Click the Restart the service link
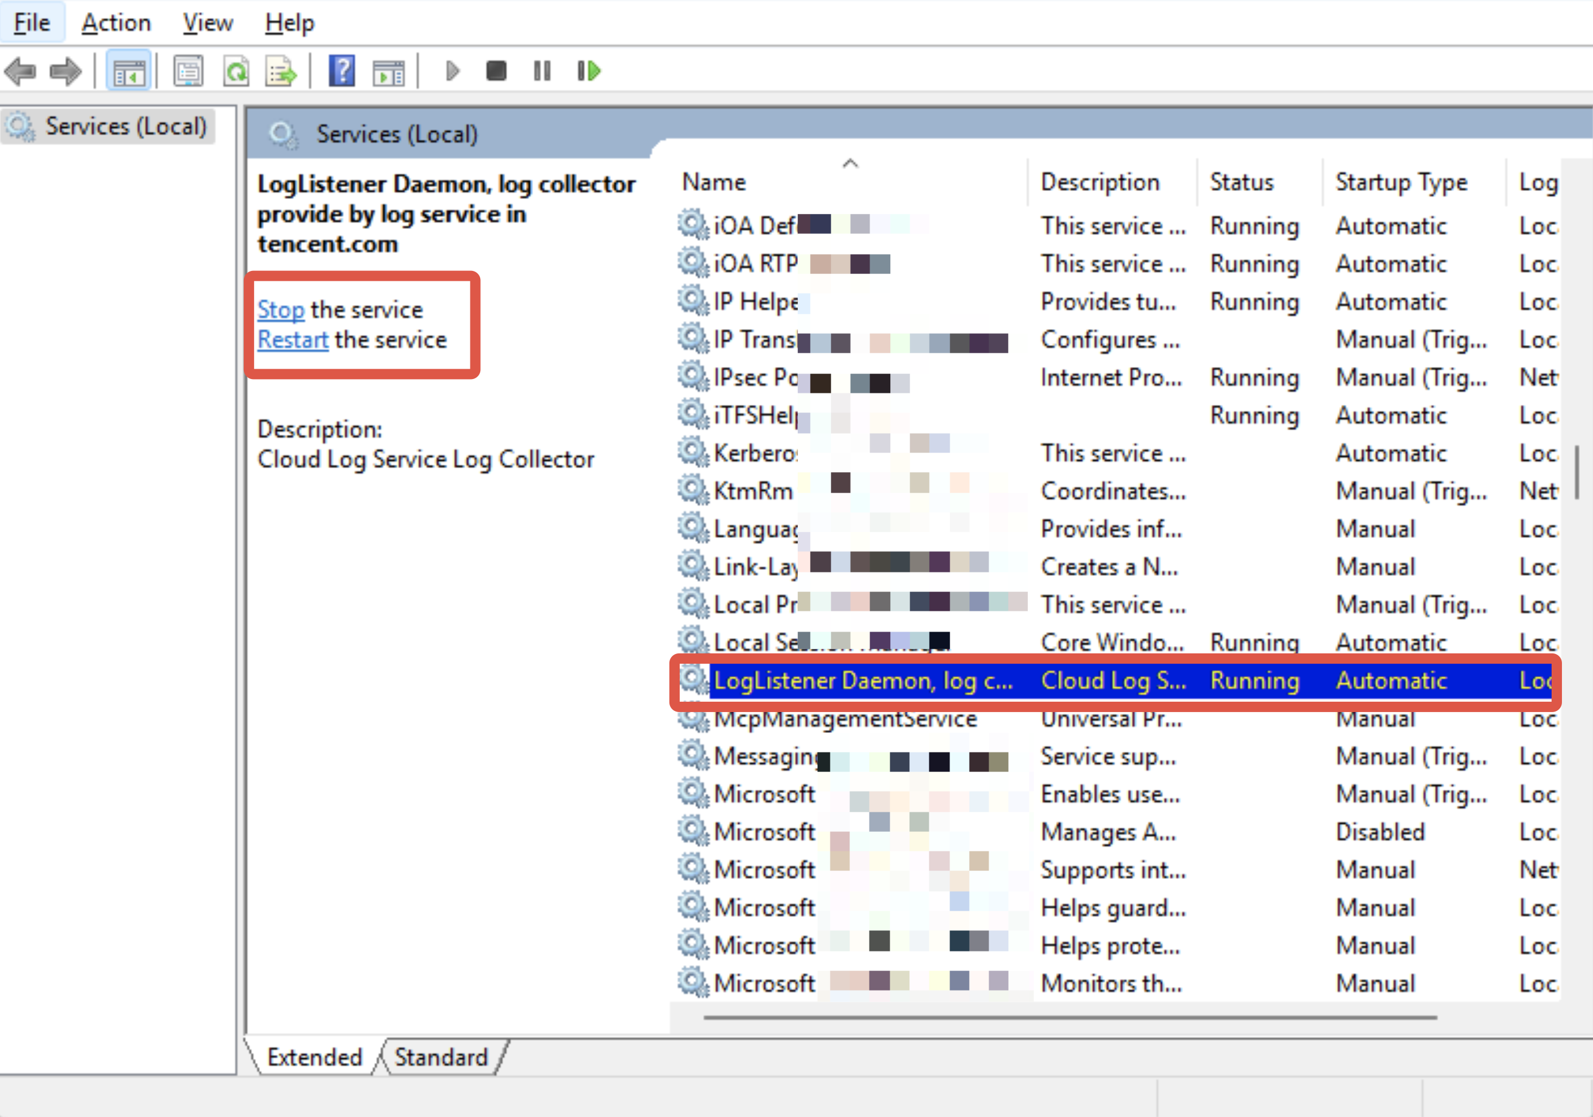The image size is (1593, 1117). [x=293, y=340]
